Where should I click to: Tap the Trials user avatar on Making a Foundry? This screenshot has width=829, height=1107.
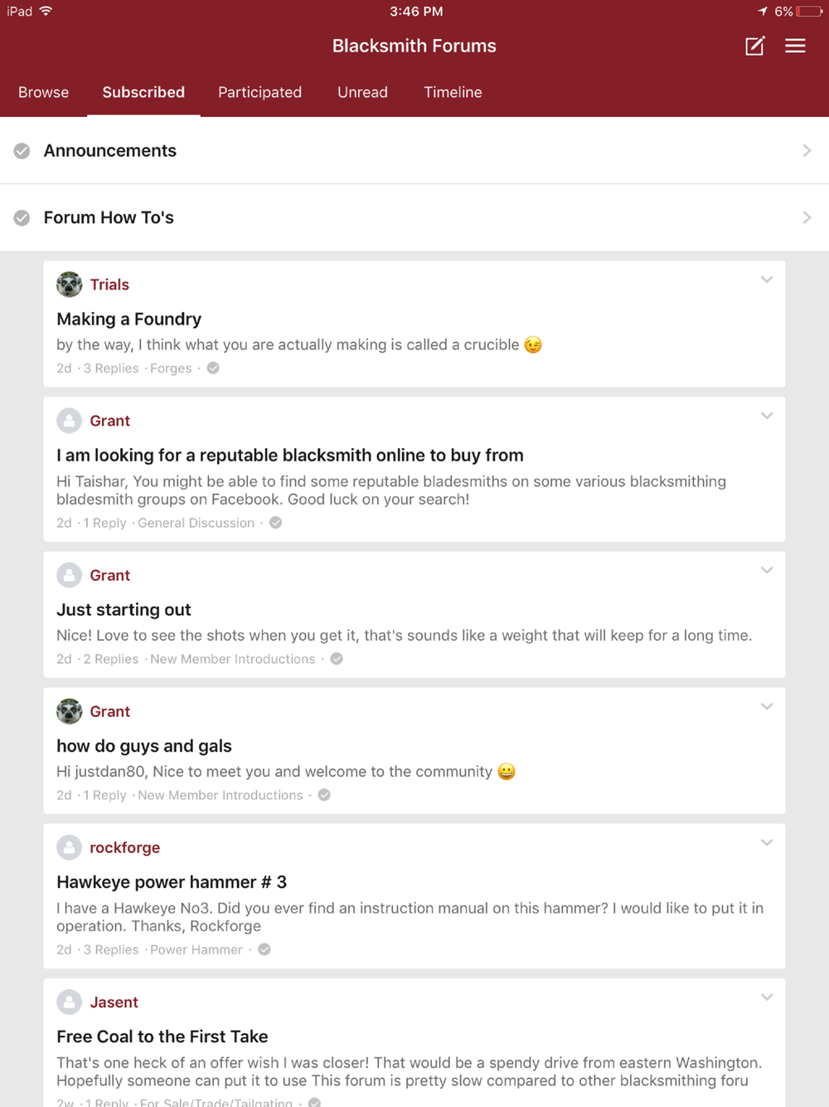point(70,285)
